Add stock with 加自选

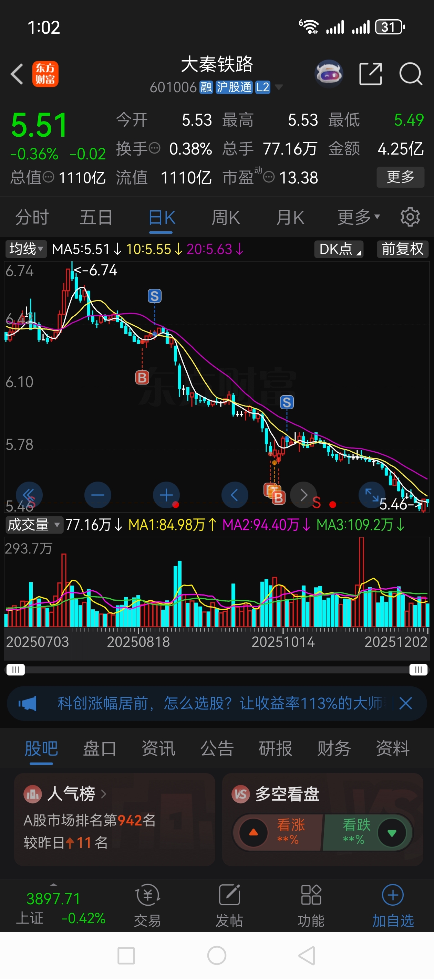[x=393, y=906]
